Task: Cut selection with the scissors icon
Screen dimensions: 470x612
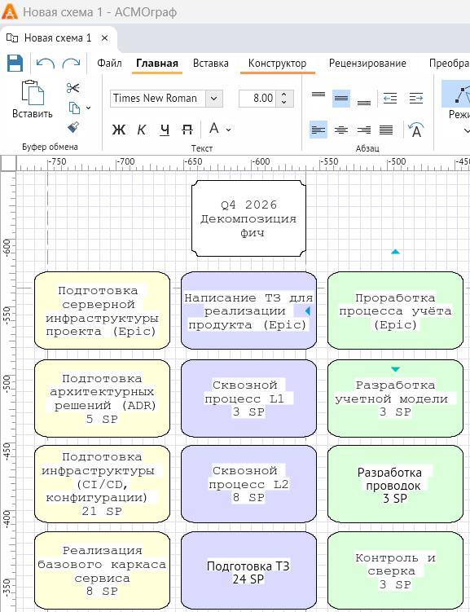Action: pyautogui.click(x=73, y=88)
